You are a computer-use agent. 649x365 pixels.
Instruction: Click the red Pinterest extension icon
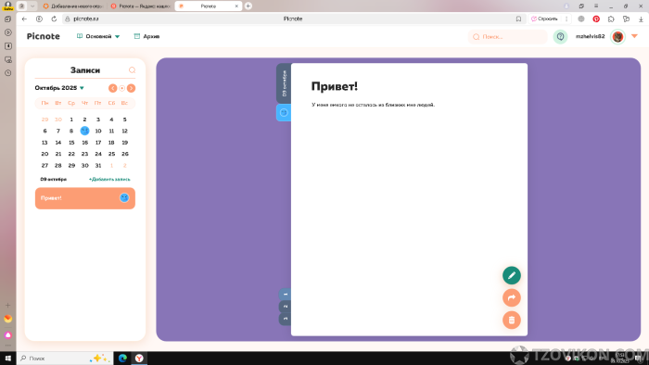596,19
